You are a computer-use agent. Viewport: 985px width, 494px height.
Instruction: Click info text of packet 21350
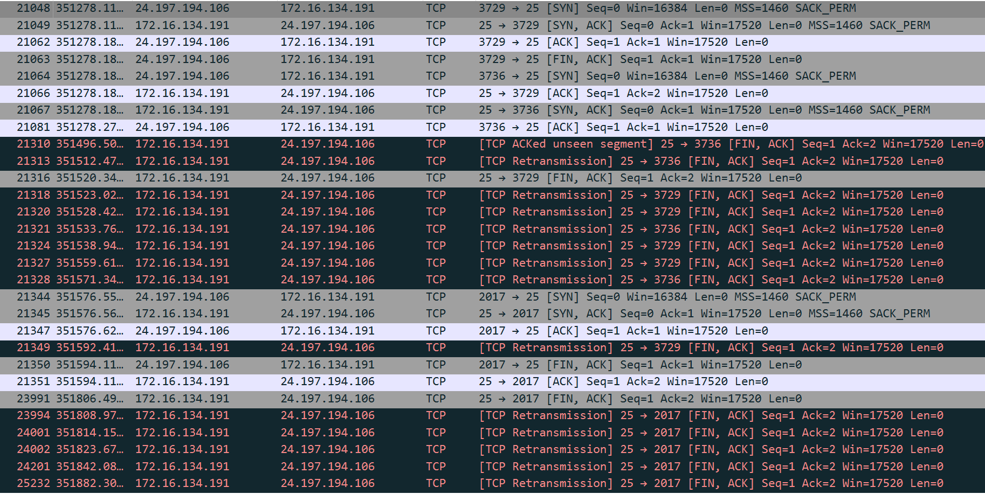click(x=640, y=365)
